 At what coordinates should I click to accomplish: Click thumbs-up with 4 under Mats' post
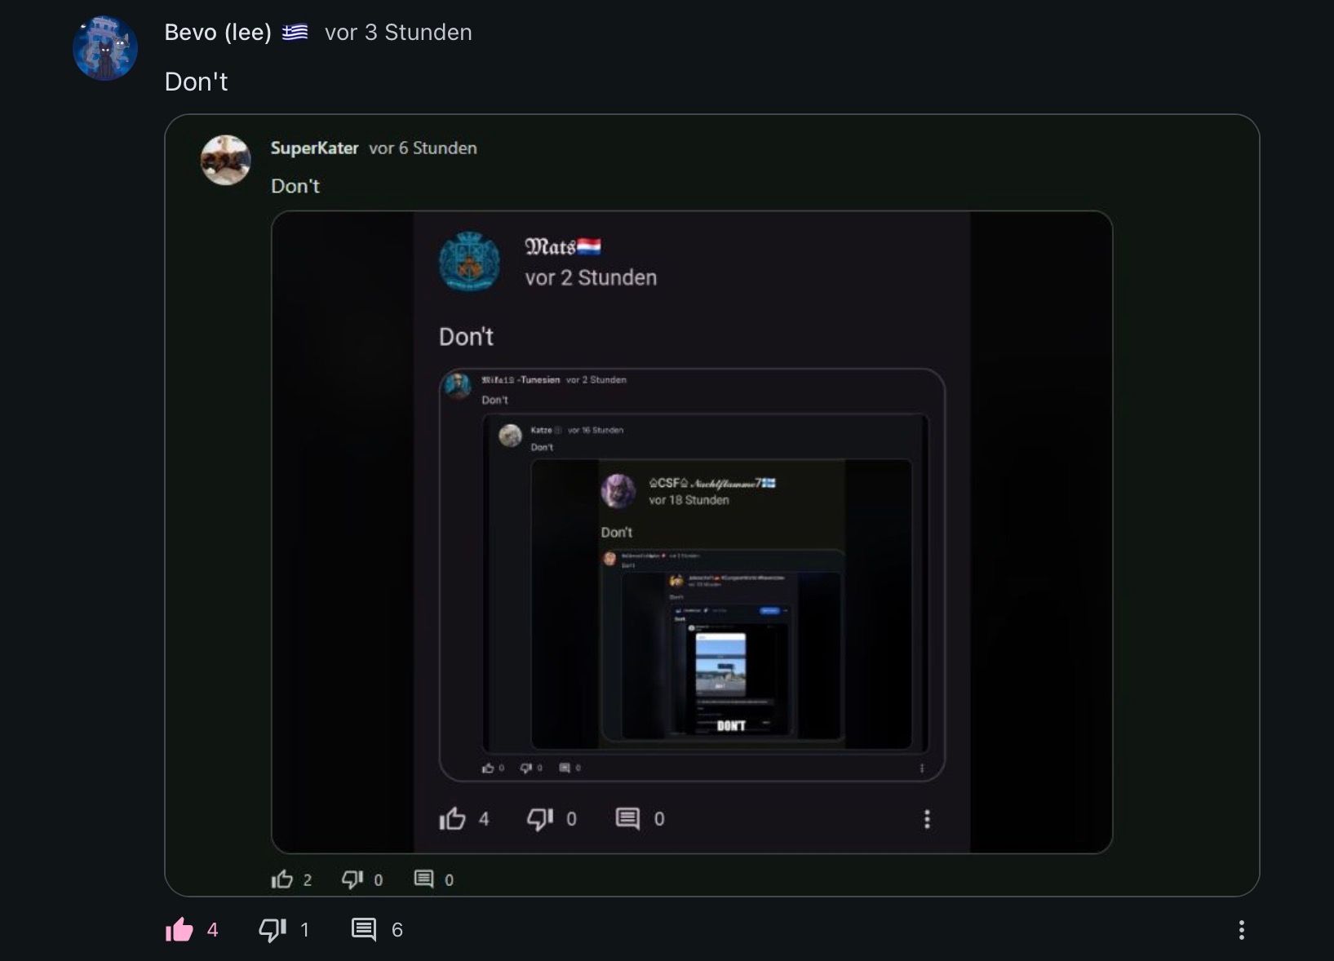tap(453, 819)
